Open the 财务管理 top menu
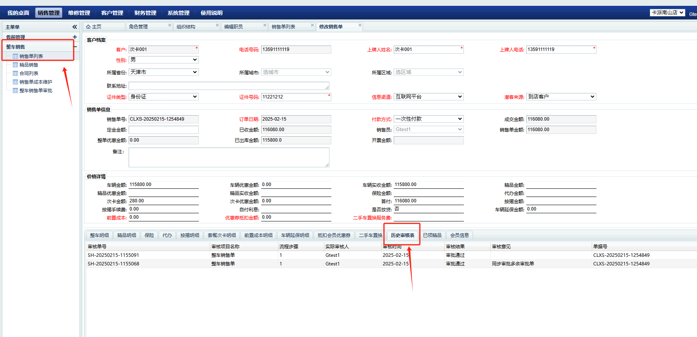Image resolution: width=697 pixels, height=337 pixels. click(x=145, y=13)
